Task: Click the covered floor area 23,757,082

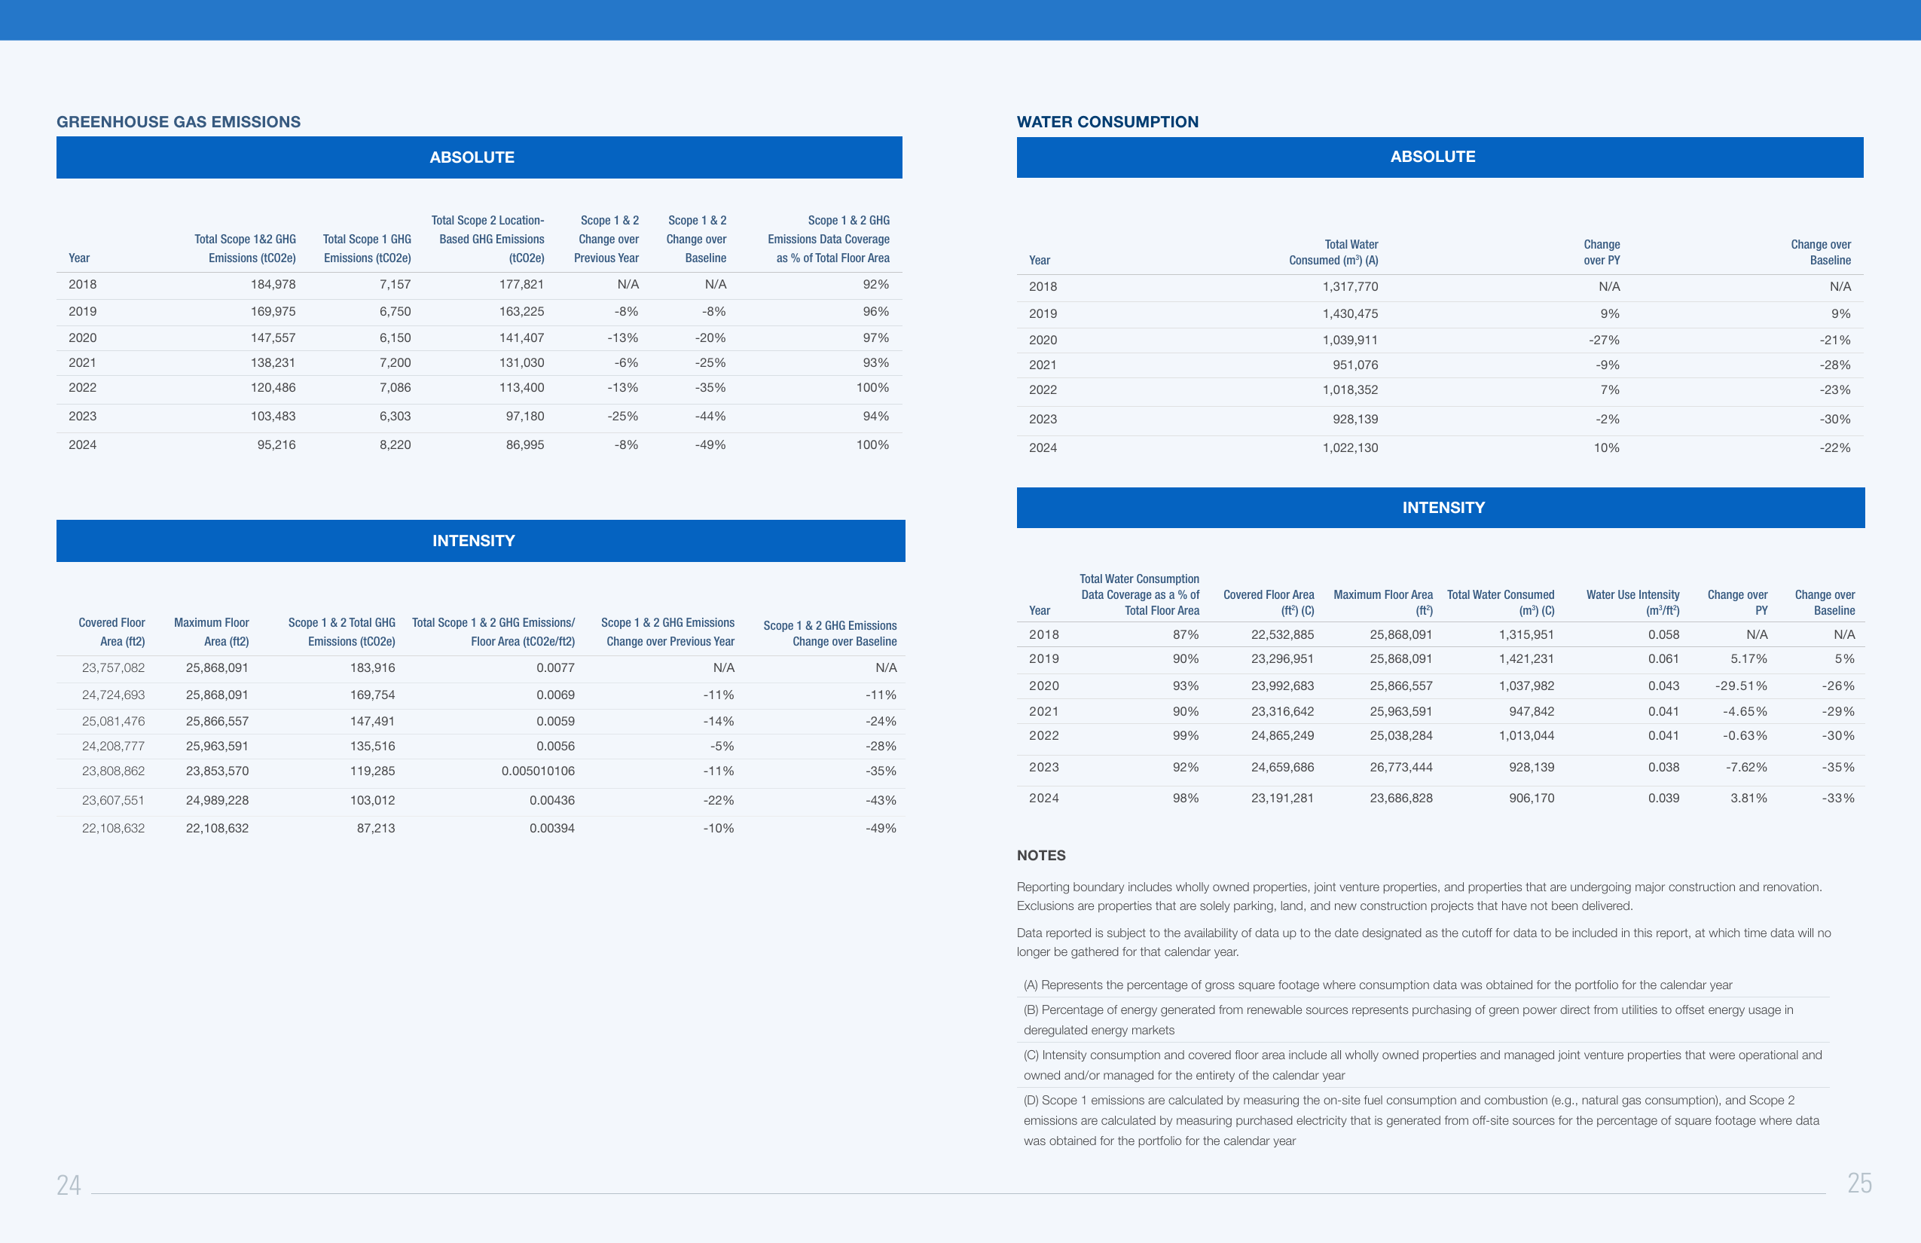Action: pyautogui.click(x=113, y=667)
